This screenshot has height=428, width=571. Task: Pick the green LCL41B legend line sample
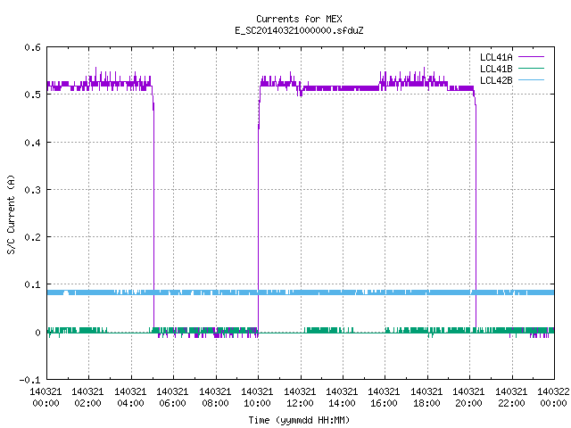coord(531,69)
